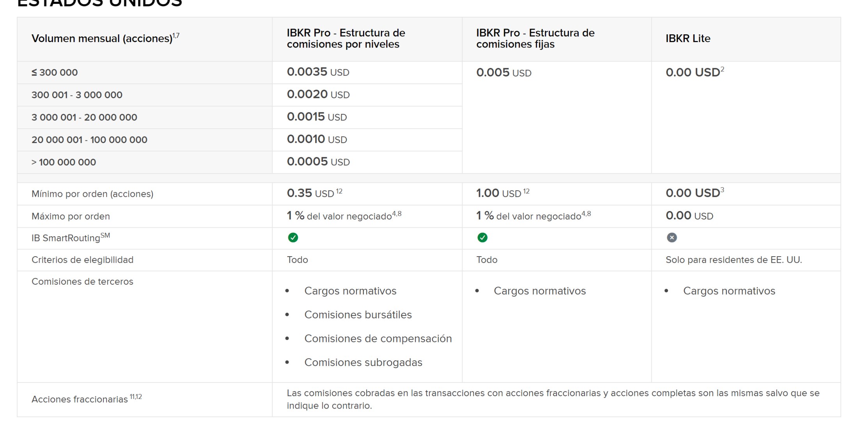Select IBKR Lite's "0.00 USD" minimum per order

[693, 193]
